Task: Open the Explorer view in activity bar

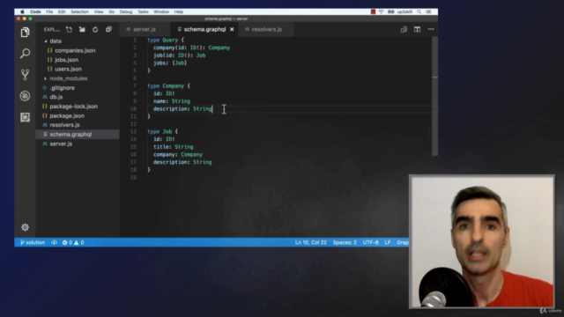Action: tap(25, 33)
